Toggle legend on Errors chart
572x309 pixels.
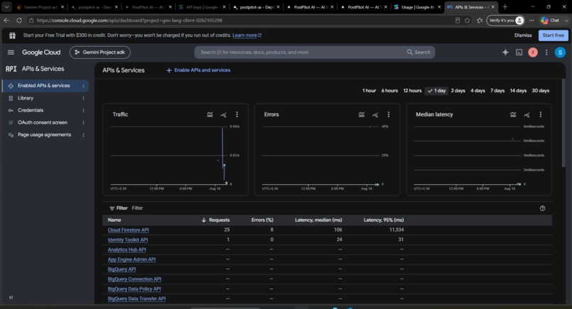click(x=361, y=115)
